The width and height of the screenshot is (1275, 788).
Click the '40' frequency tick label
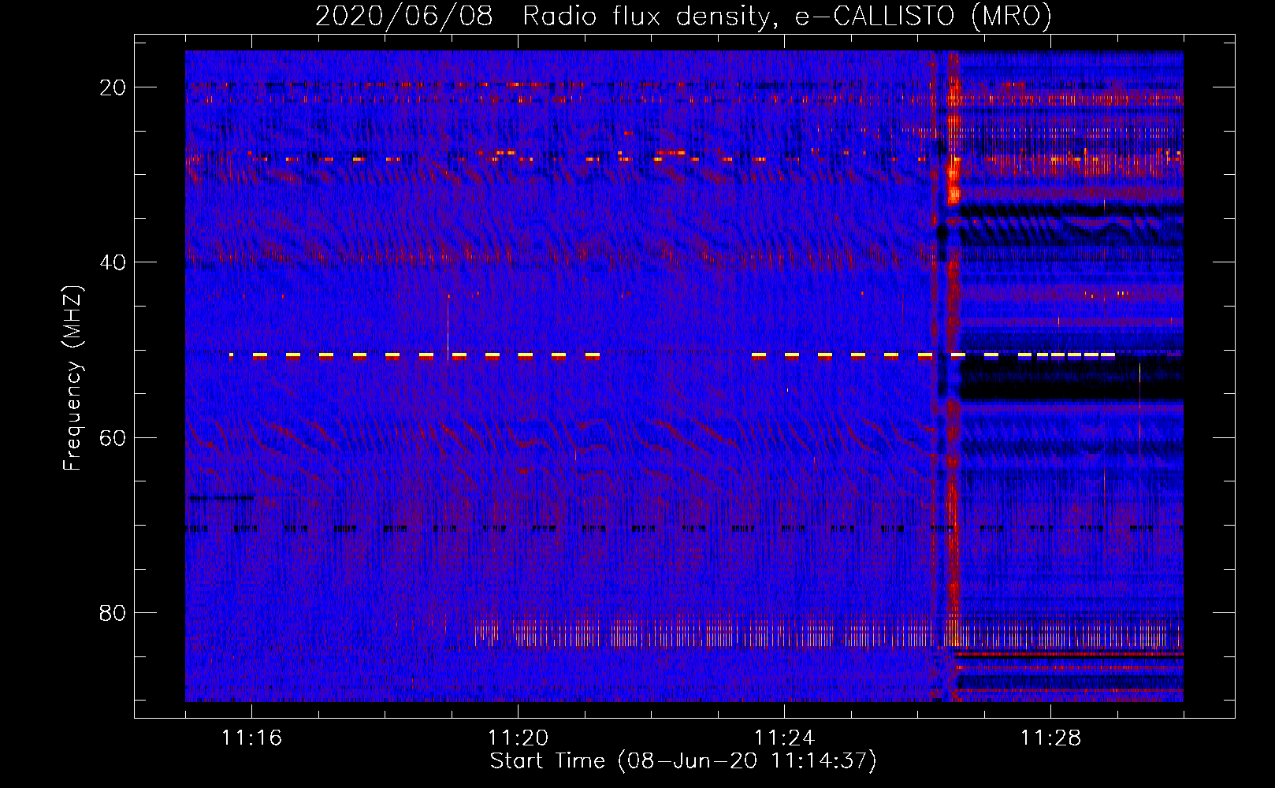point(113,262)
